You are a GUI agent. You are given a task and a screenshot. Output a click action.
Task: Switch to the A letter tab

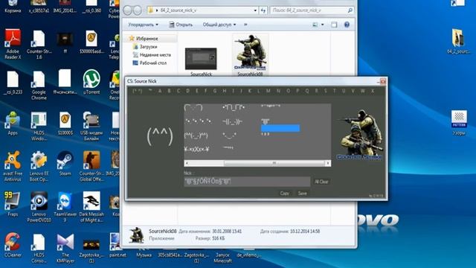(x=160, y=91)
